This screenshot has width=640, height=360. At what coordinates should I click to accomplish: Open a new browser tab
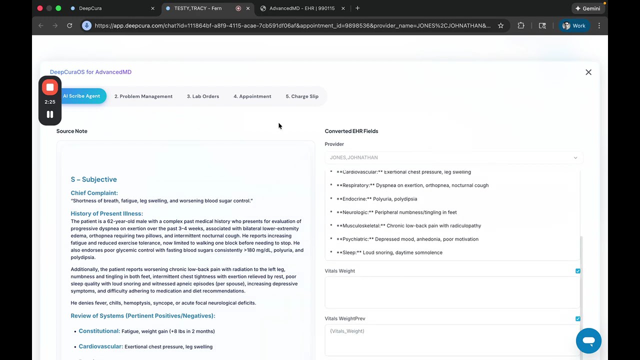tap(357, 8)
